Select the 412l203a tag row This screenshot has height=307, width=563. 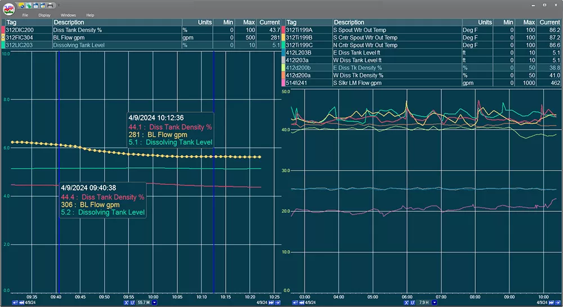422,60
